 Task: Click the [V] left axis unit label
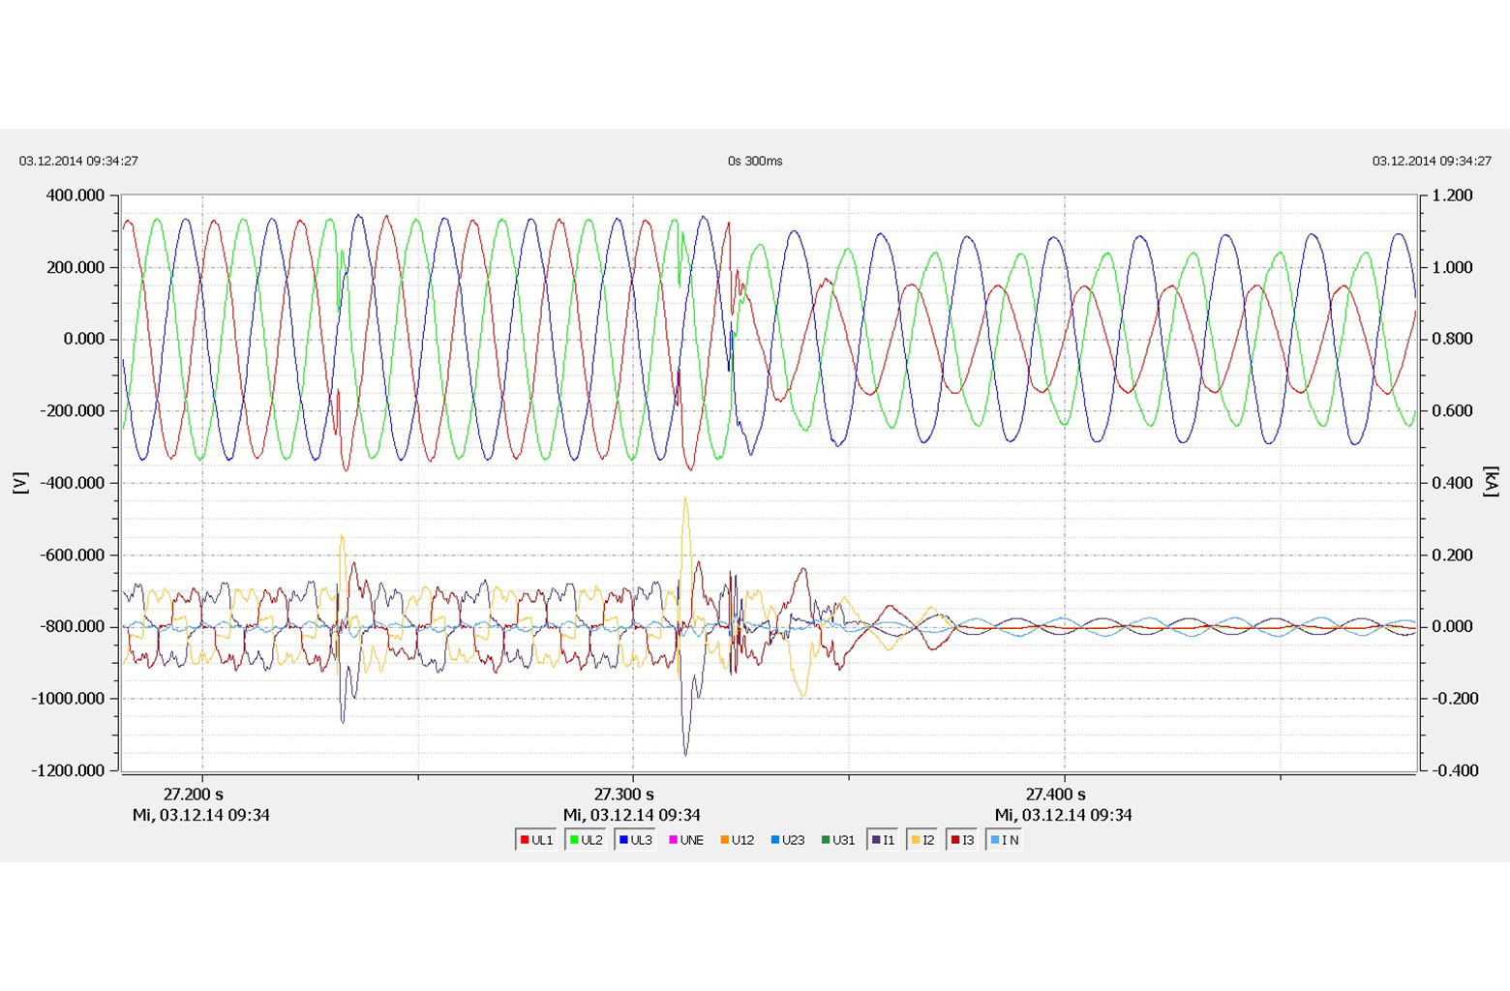(x=20, y=483)
